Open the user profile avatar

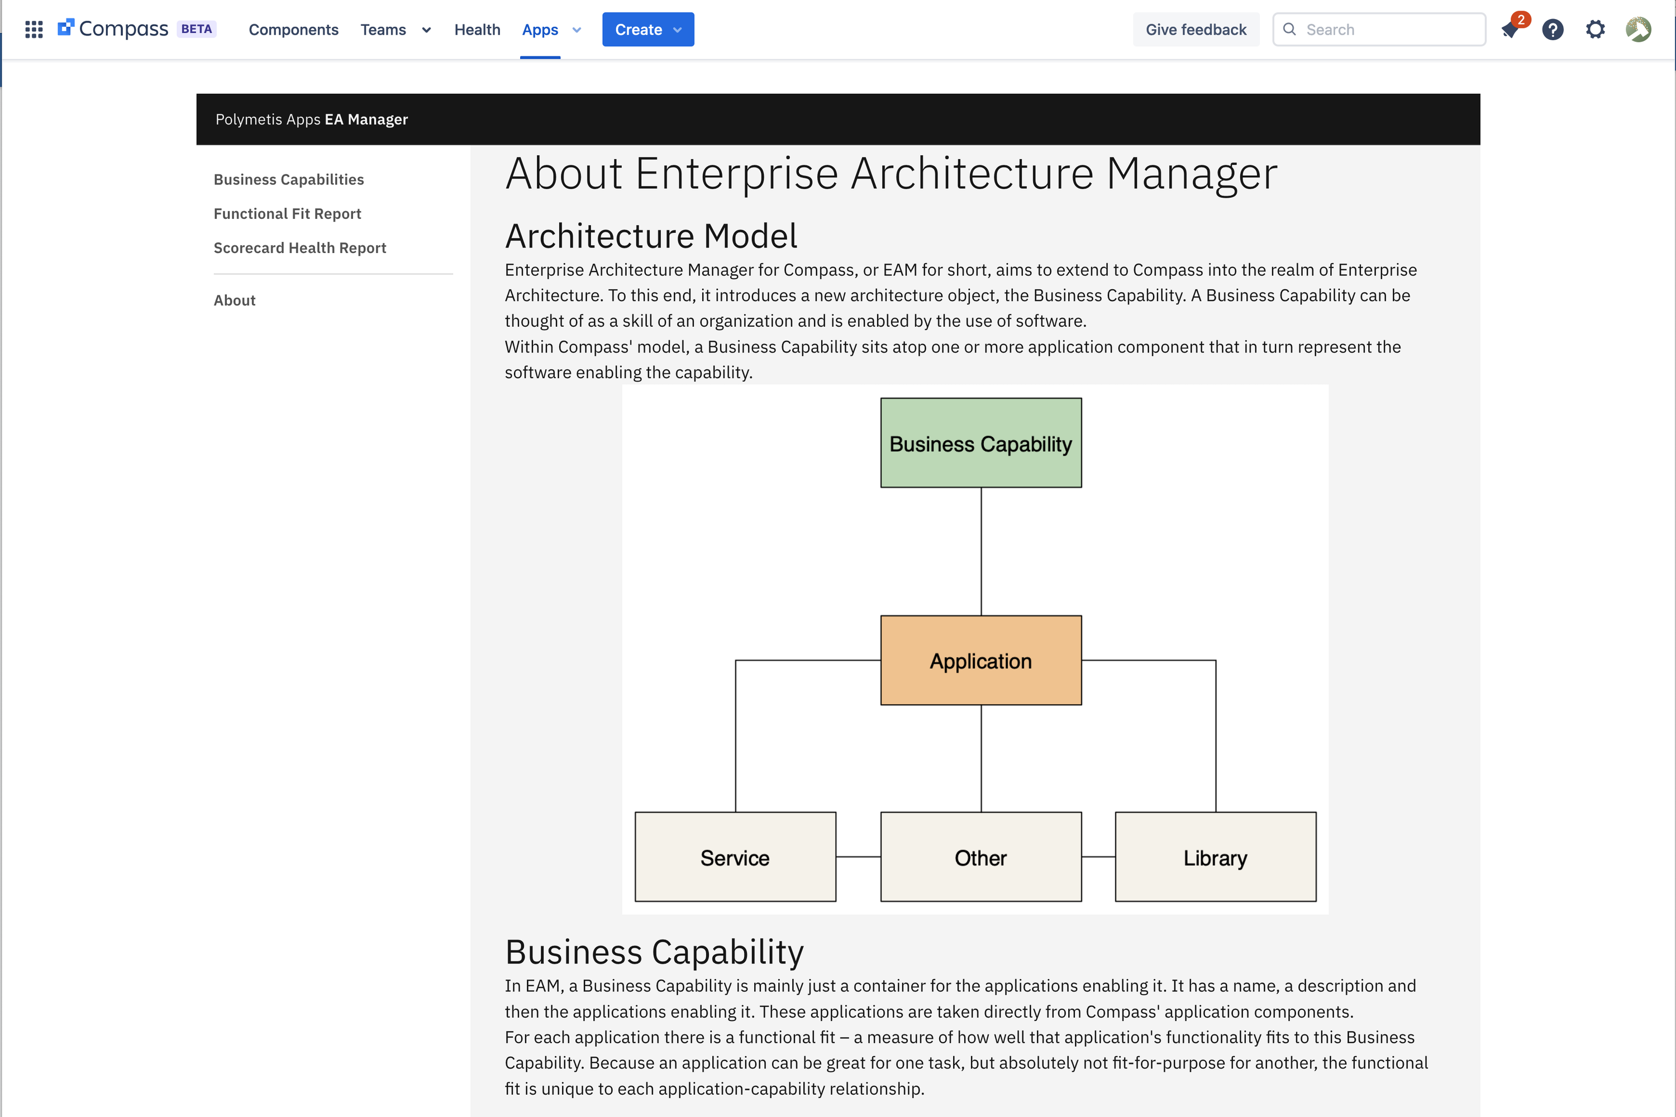tap(1638, 29)
